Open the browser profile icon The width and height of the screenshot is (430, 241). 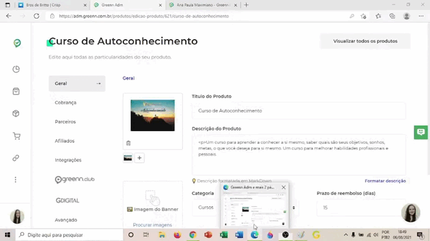406,16
